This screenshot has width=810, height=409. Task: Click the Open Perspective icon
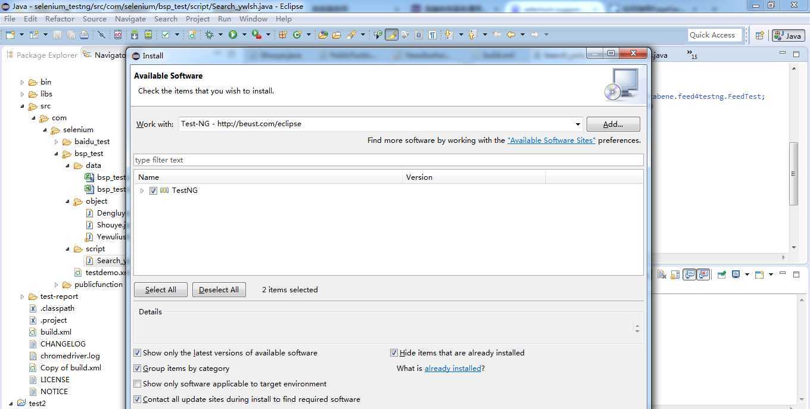point(760,35)
